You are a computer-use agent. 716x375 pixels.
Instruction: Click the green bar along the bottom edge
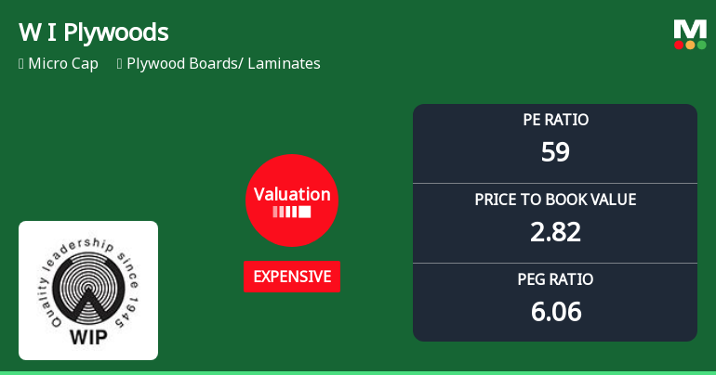point(358,372)
